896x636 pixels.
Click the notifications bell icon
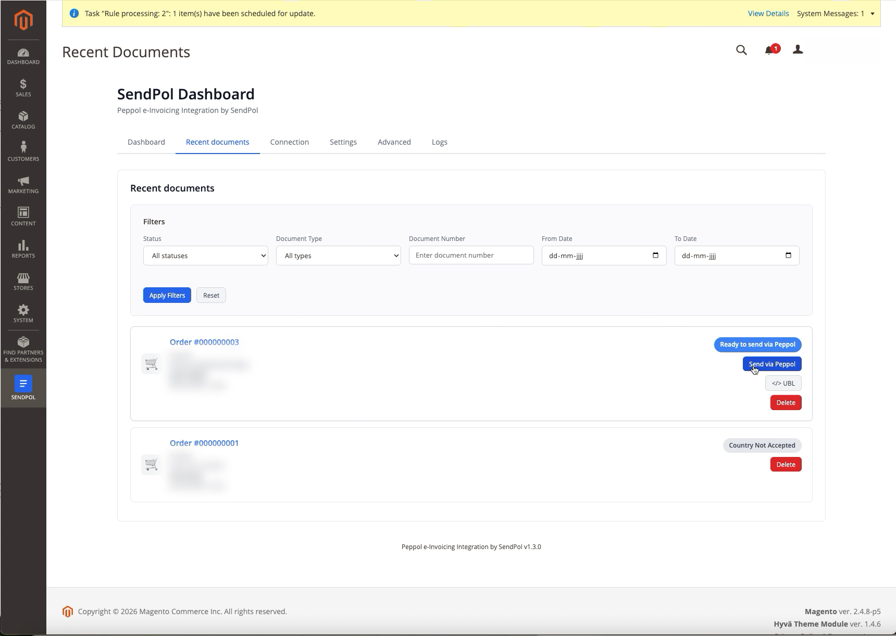[769, 50]
